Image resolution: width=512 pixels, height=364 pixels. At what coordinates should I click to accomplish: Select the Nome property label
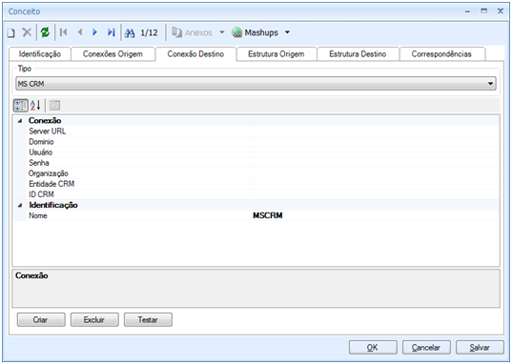[38, 215]
